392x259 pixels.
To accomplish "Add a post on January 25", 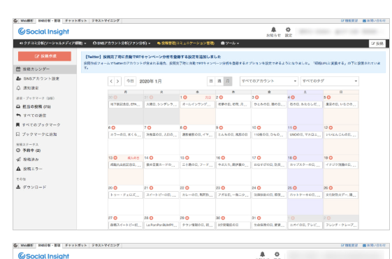I will click(295, 188).
